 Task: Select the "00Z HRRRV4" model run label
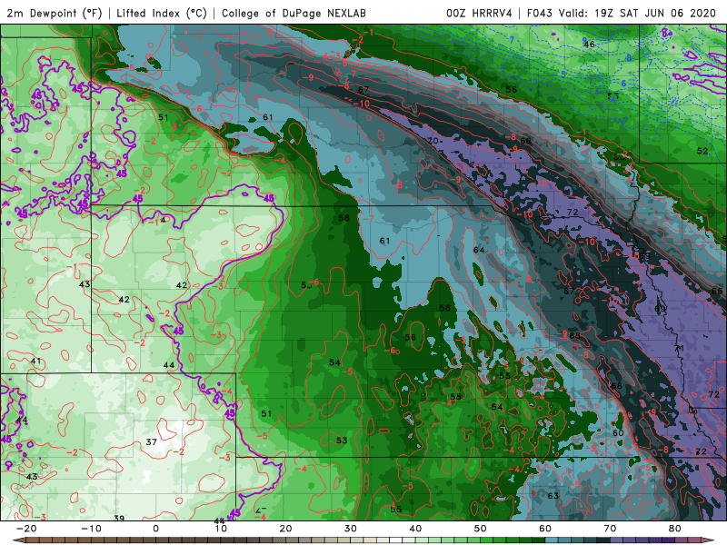tap(479, 13)
